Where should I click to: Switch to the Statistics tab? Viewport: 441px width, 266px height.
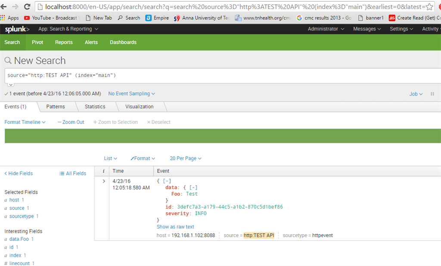click(x=95, y=107)
